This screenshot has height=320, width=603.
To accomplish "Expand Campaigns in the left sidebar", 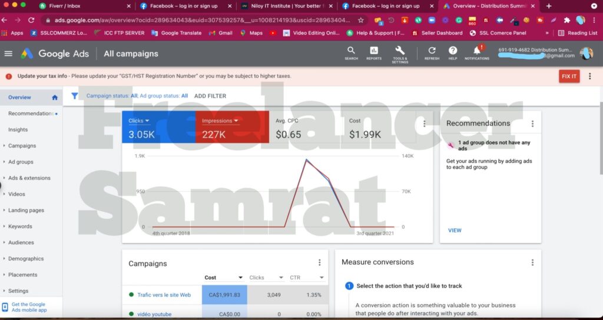I will point(22,146).
